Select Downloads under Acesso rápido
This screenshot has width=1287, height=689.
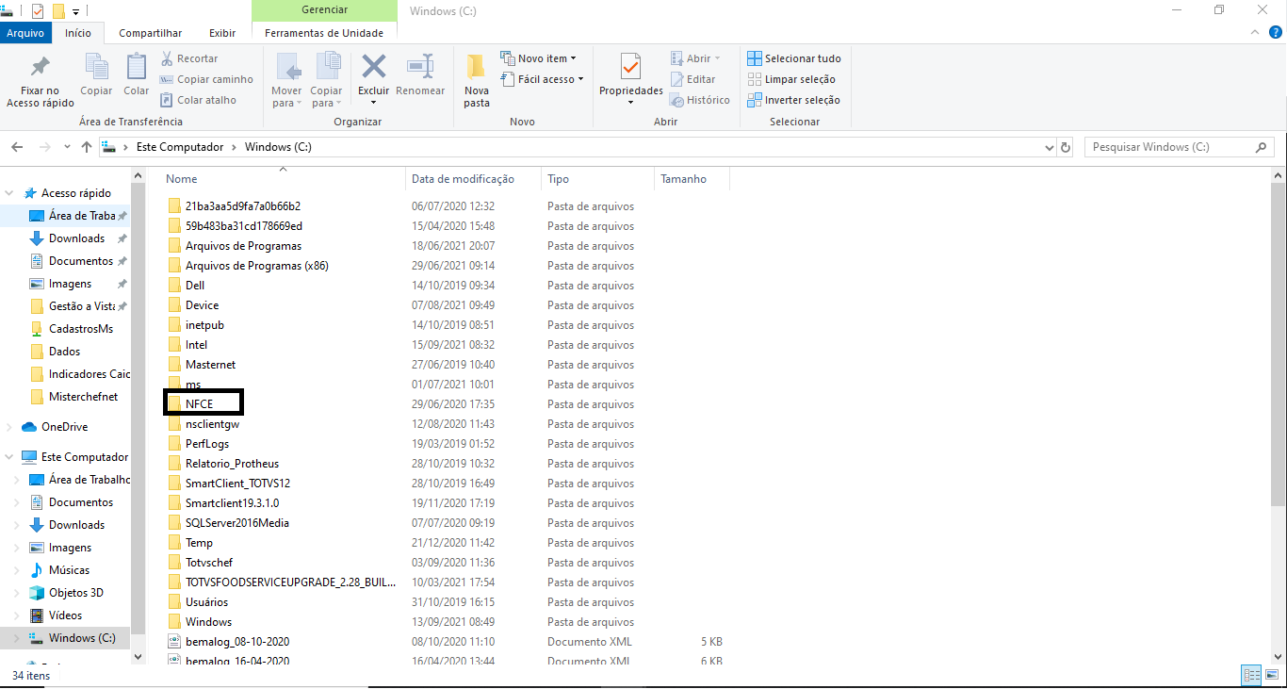(76, 238)
